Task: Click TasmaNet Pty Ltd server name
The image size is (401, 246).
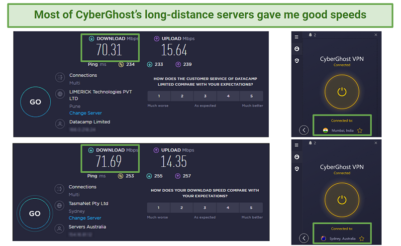Action: pyautogui.click(x=89, y=204)
